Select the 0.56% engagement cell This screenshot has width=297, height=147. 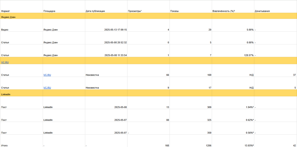pos(233,128)
